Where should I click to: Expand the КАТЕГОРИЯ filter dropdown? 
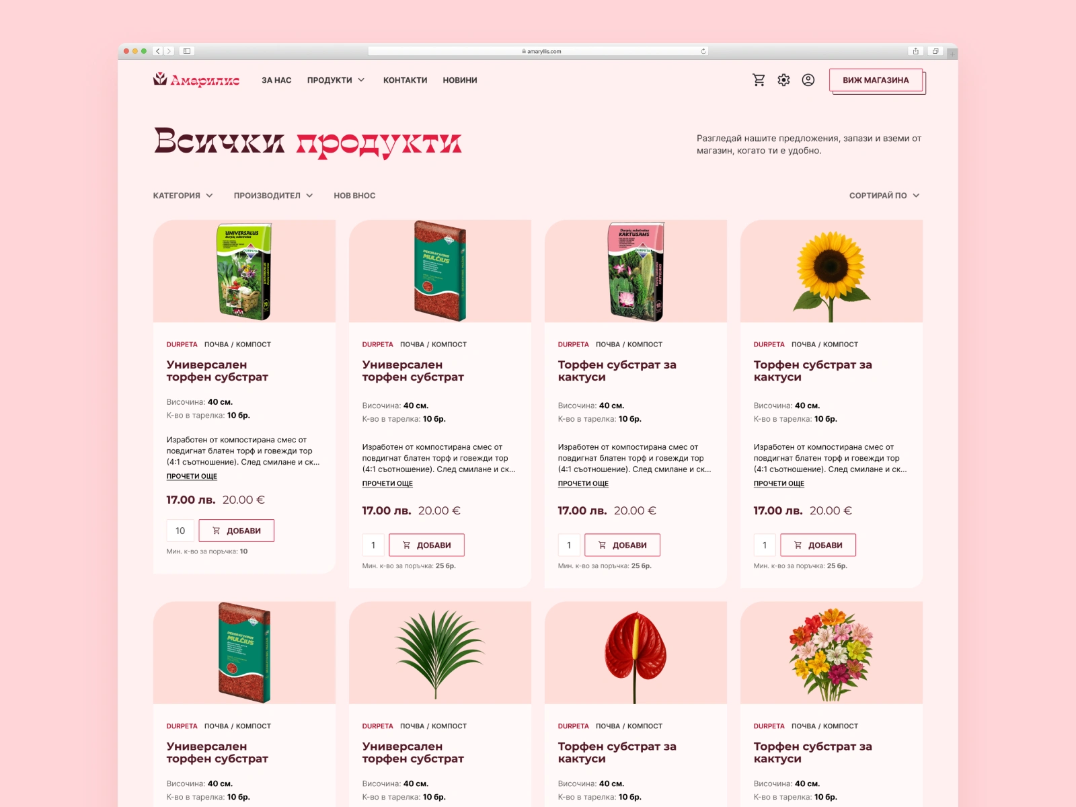click(x=183, y=196)
